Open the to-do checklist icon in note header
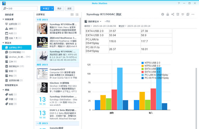 pyautogui.click(x=183, y=15)
